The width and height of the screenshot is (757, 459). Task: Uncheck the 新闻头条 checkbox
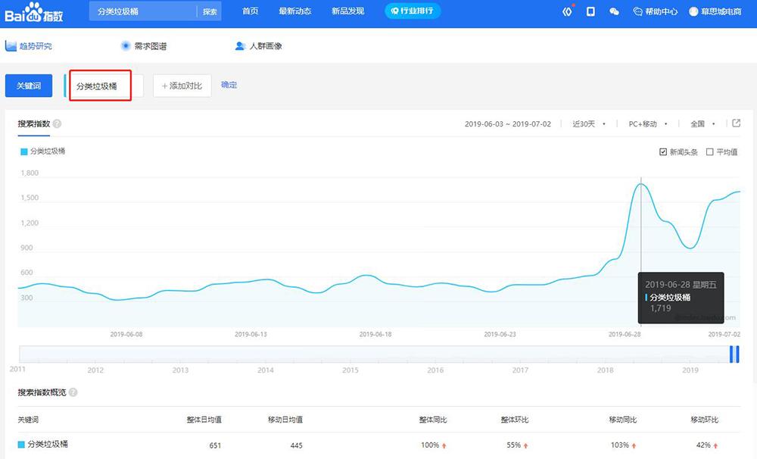pyautogui.click(x=664, y=151)
